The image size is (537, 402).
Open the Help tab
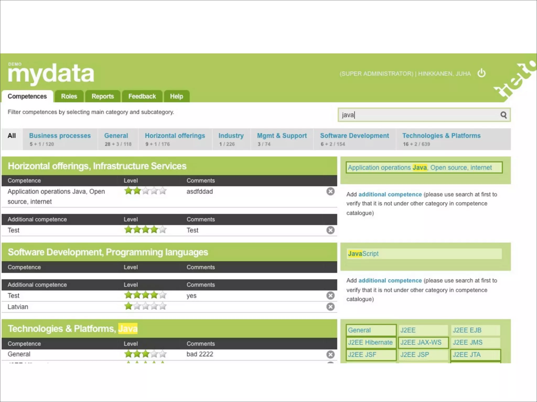176,96
